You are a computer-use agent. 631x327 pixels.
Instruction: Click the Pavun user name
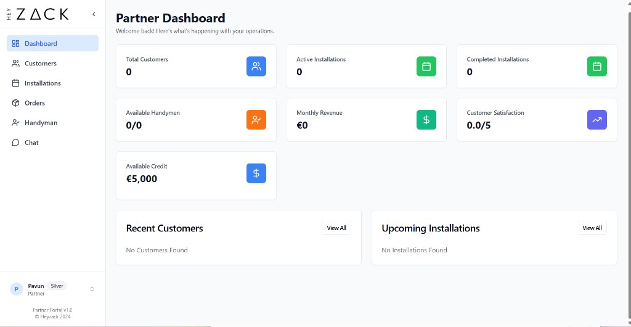pyautogui.click(x=36, y=286)
